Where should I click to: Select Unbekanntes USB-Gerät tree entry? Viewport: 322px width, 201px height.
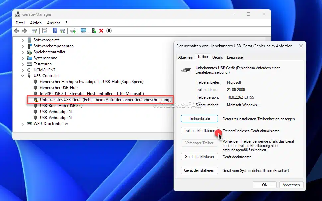point(106,100)
